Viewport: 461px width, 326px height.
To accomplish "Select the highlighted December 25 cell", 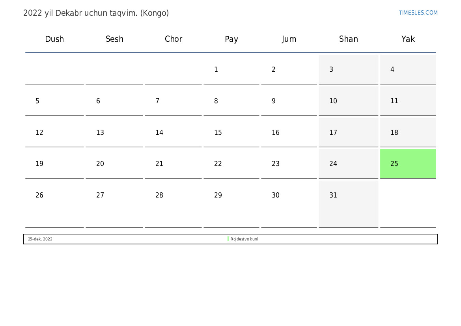I will (408, 164).
